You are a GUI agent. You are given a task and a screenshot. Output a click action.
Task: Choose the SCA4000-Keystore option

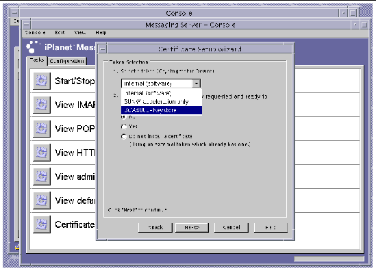(162, 110)
